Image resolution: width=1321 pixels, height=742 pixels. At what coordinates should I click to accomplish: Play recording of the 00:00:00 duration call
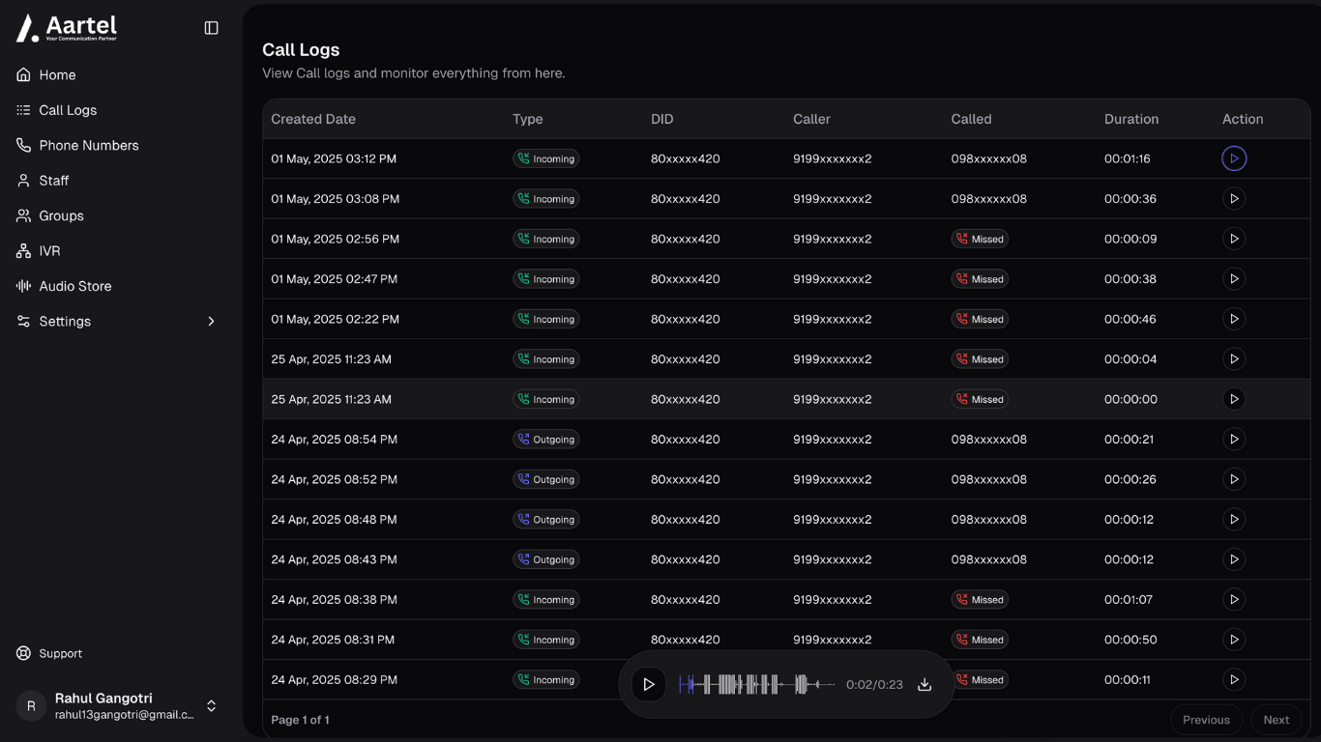click(x=1234, y=399)
